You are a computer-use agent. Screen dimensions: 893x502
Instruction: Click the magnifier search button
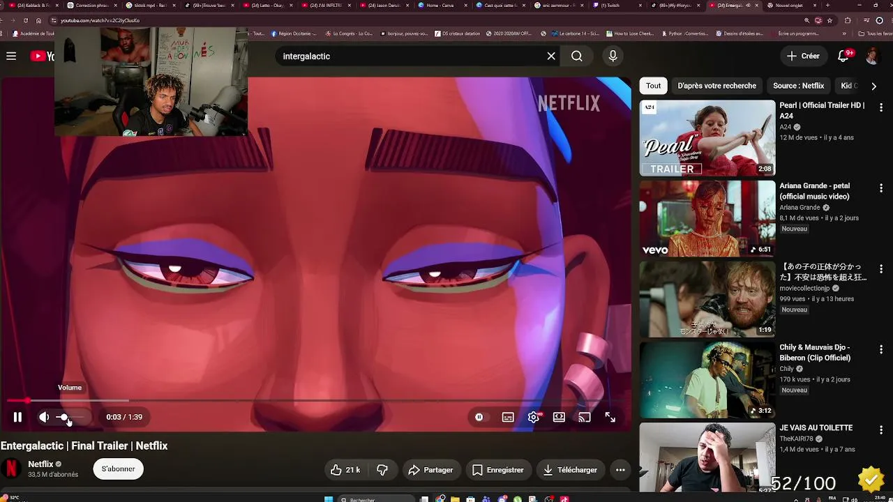tap(577, 56)
